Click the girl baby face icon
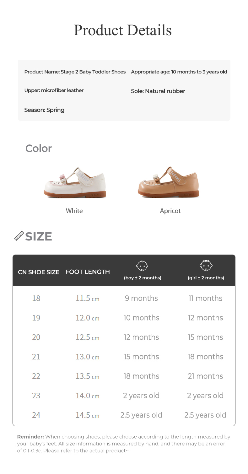Viewport: 248px width, 474px height. [x=206, y=267]
